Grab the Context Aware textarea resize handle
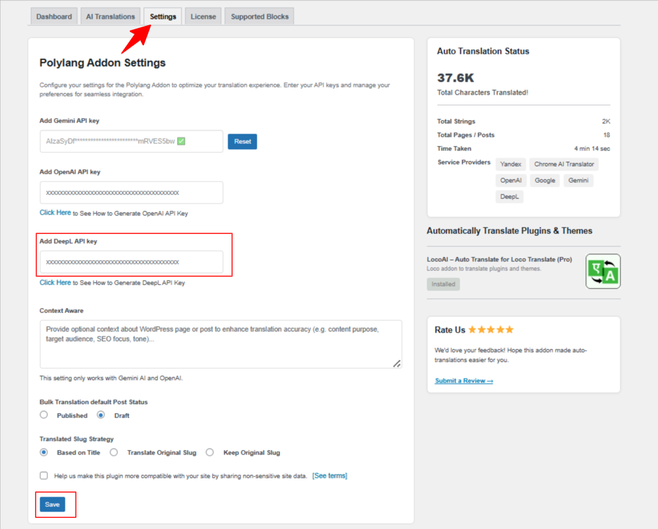This screenshot has width=658, height=529. pyautogui.click(x=397, y=363)
